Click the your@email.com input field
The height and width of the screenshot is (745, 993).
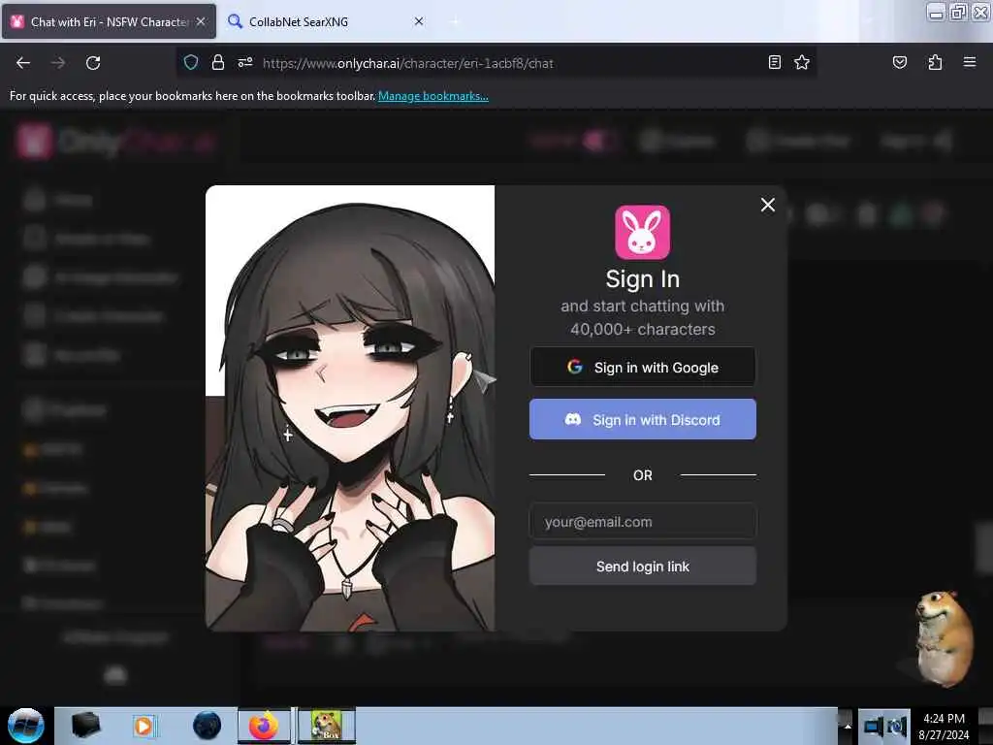pos(642,521)
